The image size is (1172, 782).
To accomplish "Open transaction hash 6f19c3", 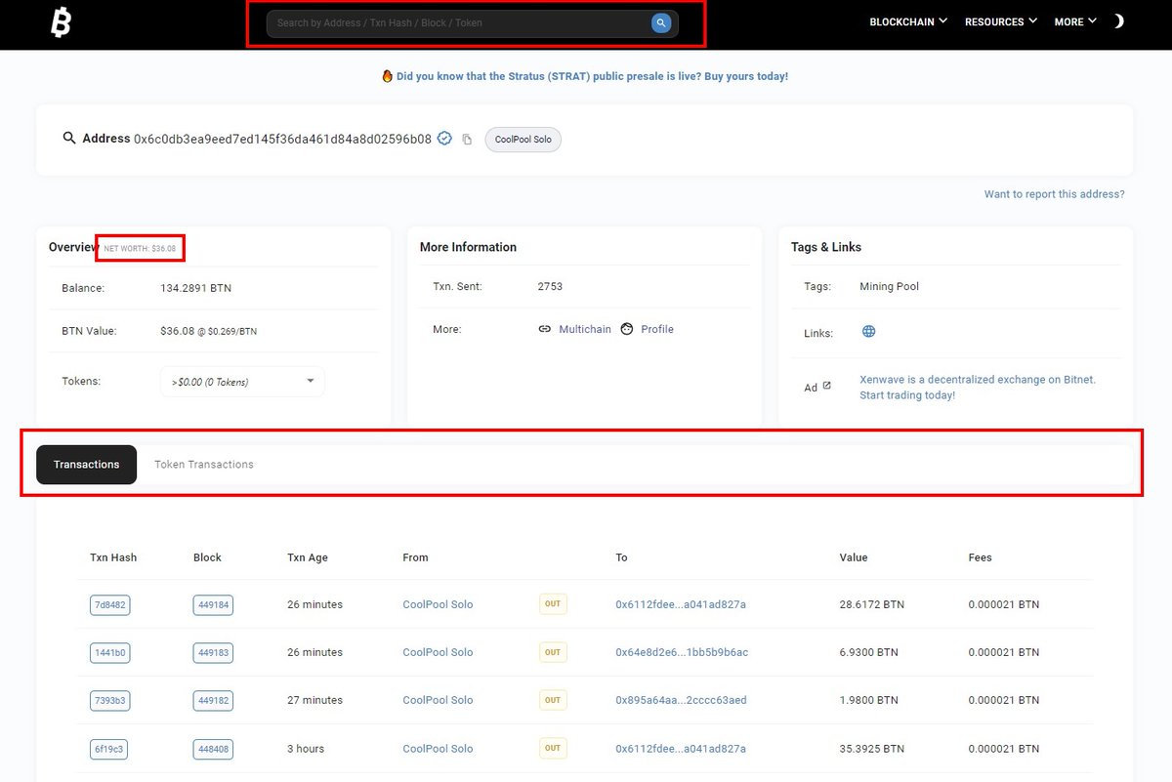I will (109, 749).
